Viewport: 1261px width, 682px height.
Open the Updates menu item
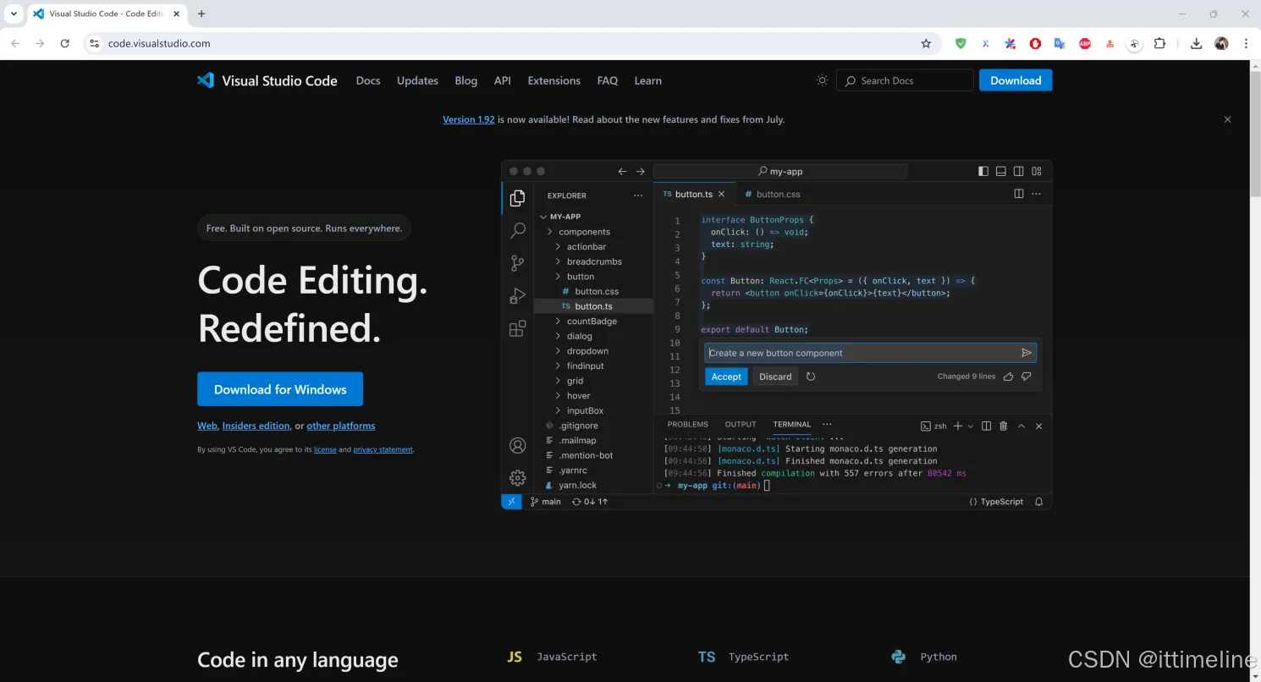417,80
